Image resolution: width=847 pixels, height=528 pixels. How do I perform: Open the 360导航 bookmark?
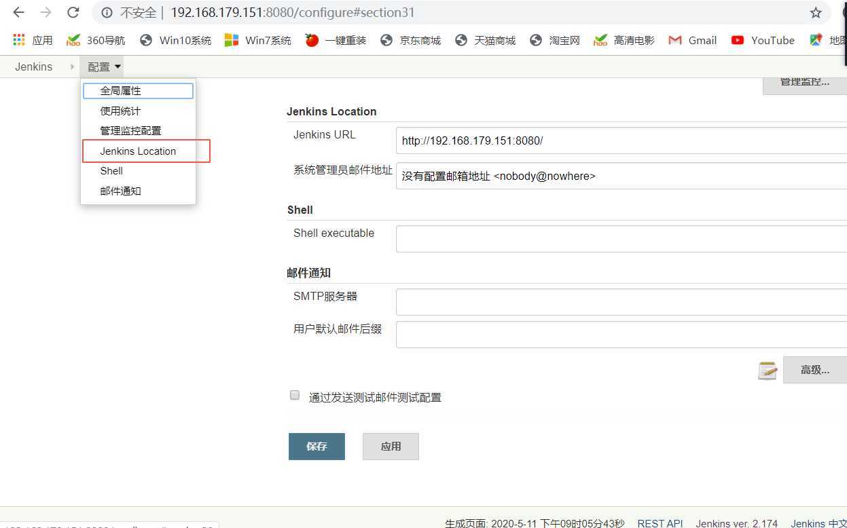[96, 40]
